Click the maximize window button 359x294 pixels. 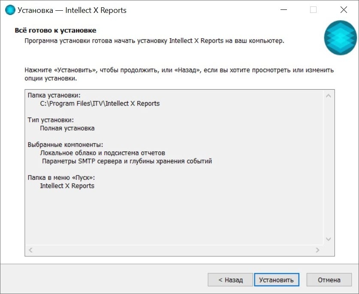coord(313,10)
